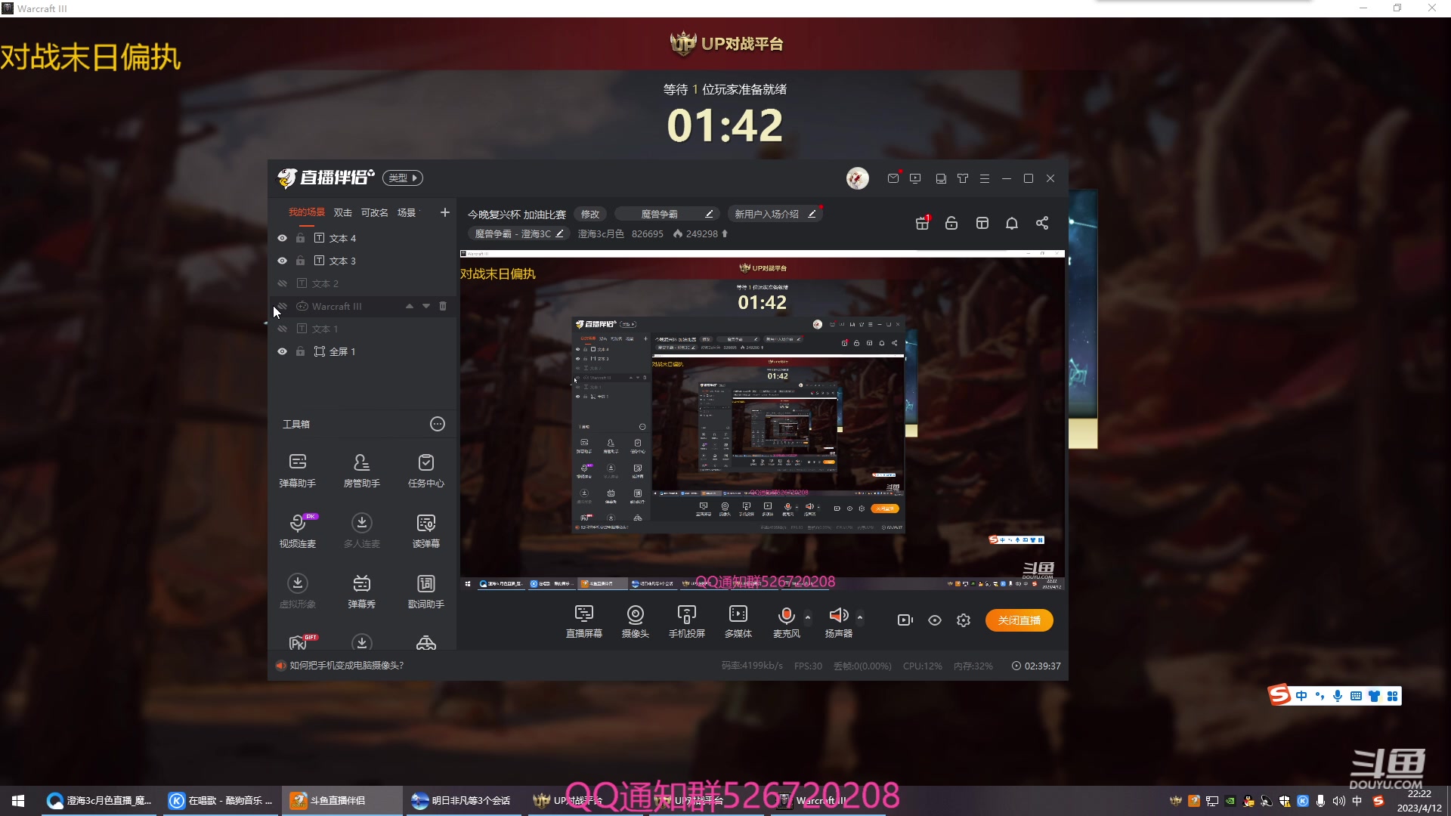Edit the 魔兽争霸 - 澄海3C tag
Image resolution: width=1451 pixels, height=816 pixels.
pos(518,233)
